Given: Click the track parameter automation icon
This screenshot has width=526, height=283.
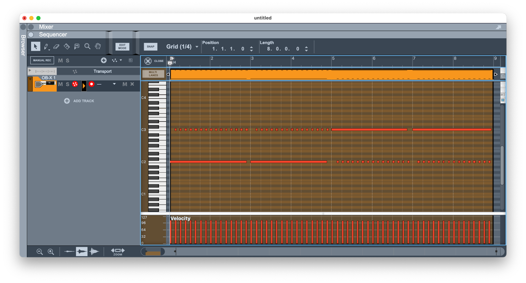Looking at the screenshot, I should [114, 60].
